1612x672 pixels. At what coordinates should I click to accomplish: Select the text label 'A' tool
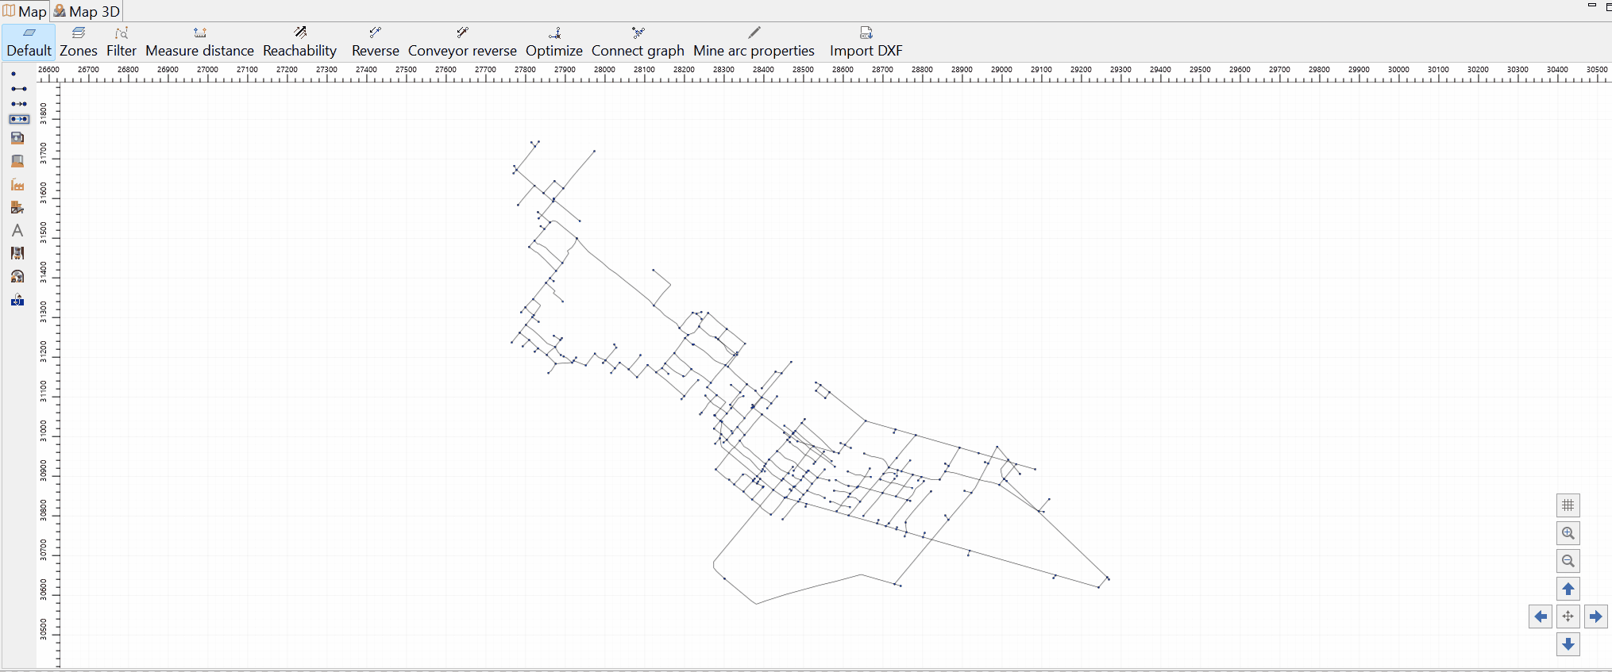17,230
